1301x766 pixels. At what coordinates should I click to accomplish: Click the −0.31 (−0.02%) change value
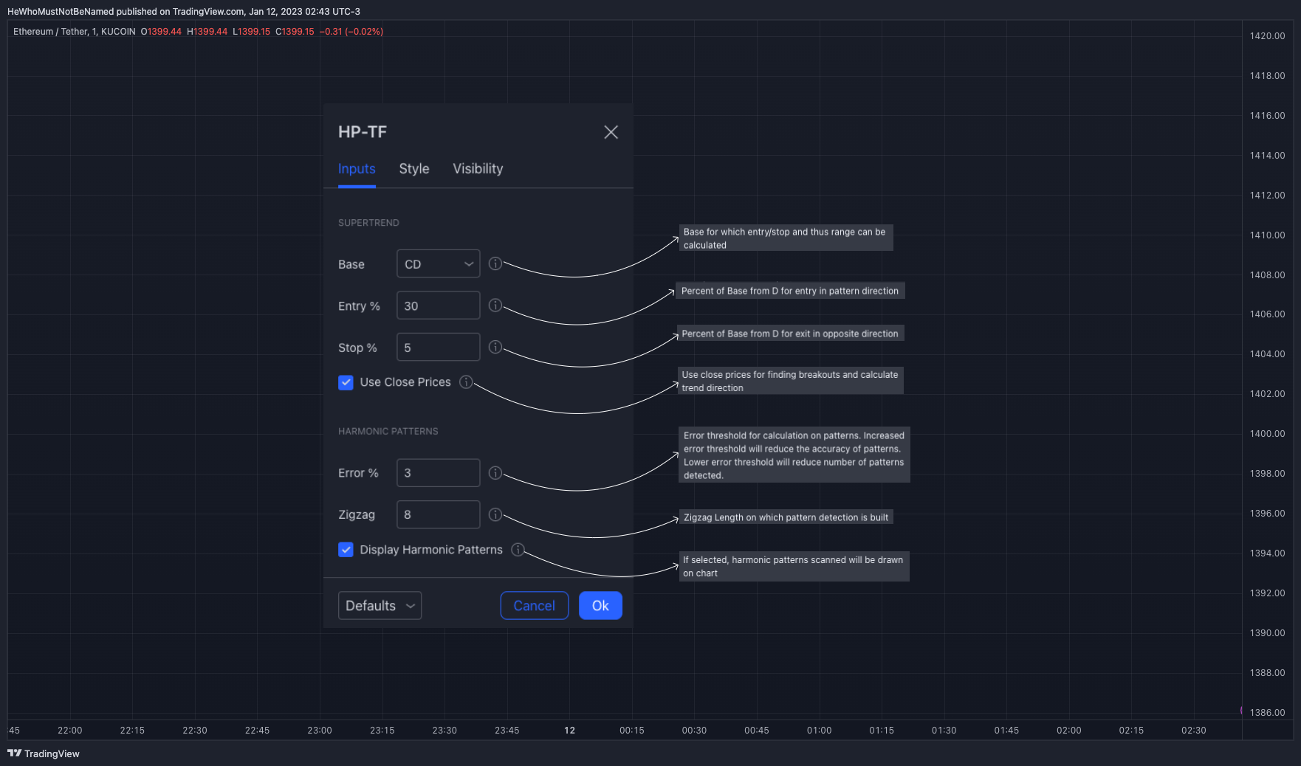pyautogui.click(x=351, y=32)
